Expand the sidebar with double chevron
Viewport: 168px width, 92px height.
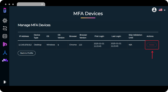click(5, 82)
